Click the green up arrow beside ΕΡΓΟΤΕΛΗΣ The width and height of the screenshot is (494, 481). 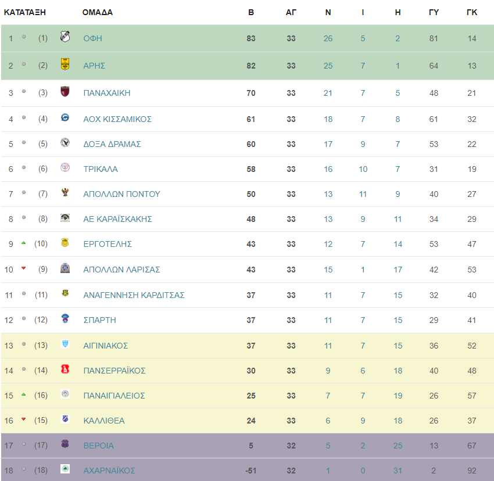point(24,243)
